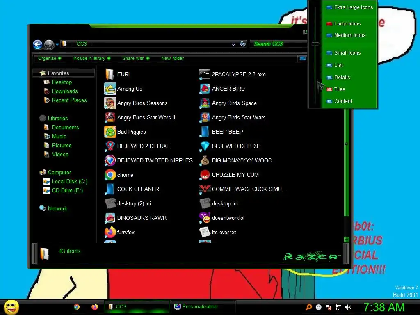
Task: Launch Angry Birds Star Wars II icon
Action: tap(110, 117)
